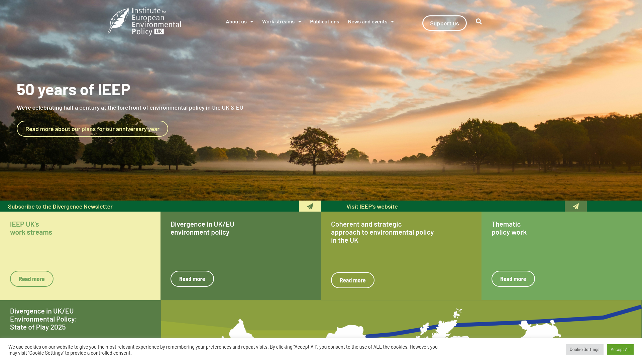Click the Visit IEEP's website paper plane icon

pos(576,206)
